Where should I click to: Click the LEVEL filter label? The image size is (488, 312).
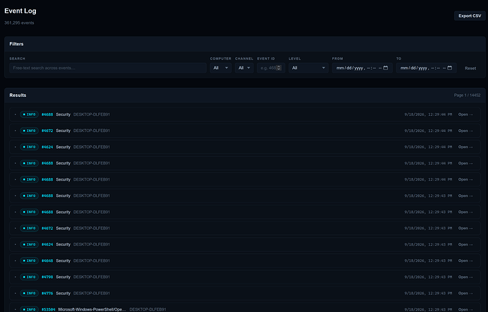pyautogui.click(x=295, y=58)
